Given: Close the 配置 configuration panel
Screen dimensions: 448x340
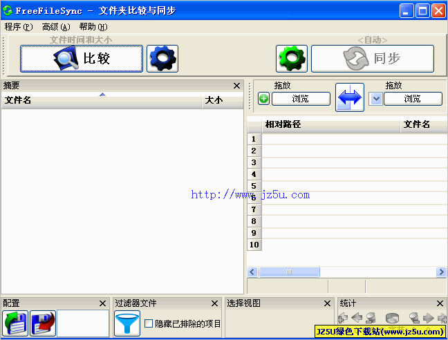Looking at the screenshot, I should pos(102,303).
